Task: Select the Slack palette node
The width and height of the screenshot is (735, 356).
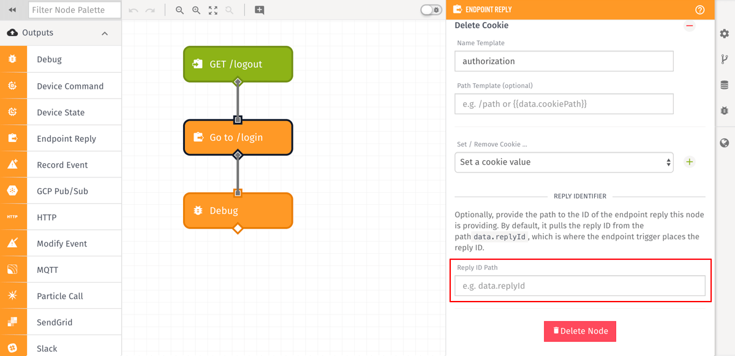Action: coord(61,346)
